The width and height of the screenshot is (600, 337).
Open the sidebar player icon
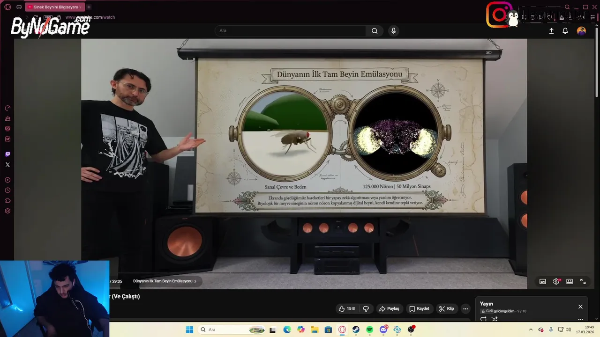click(x=7, y=180)
